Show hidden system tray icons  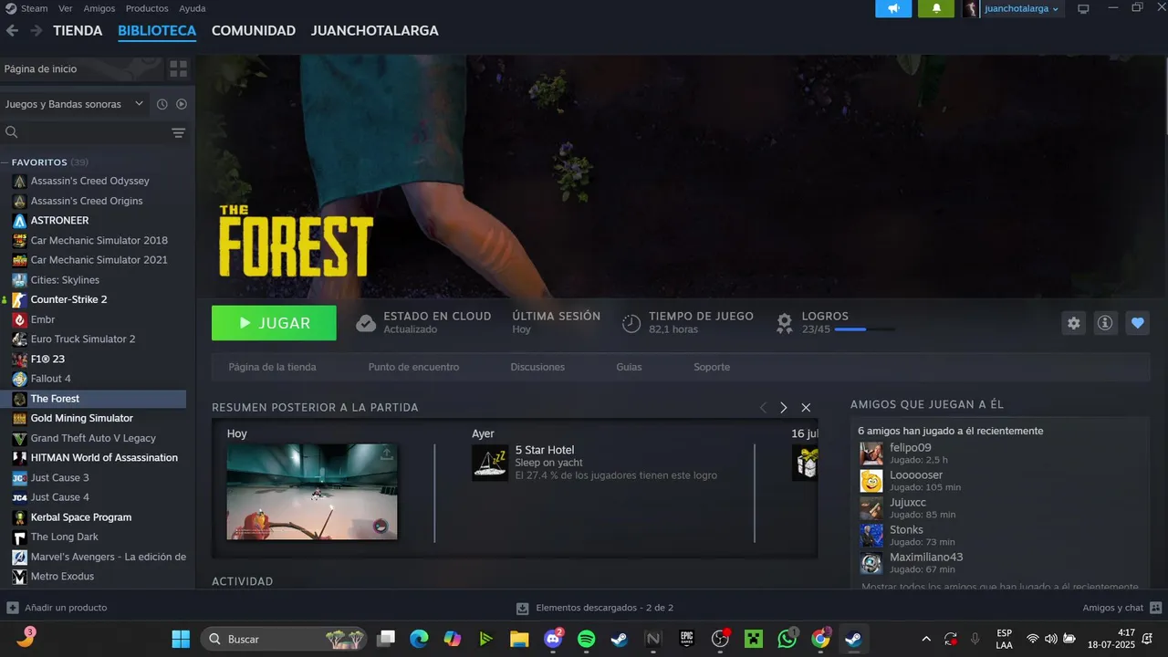[x=926, y=639]
